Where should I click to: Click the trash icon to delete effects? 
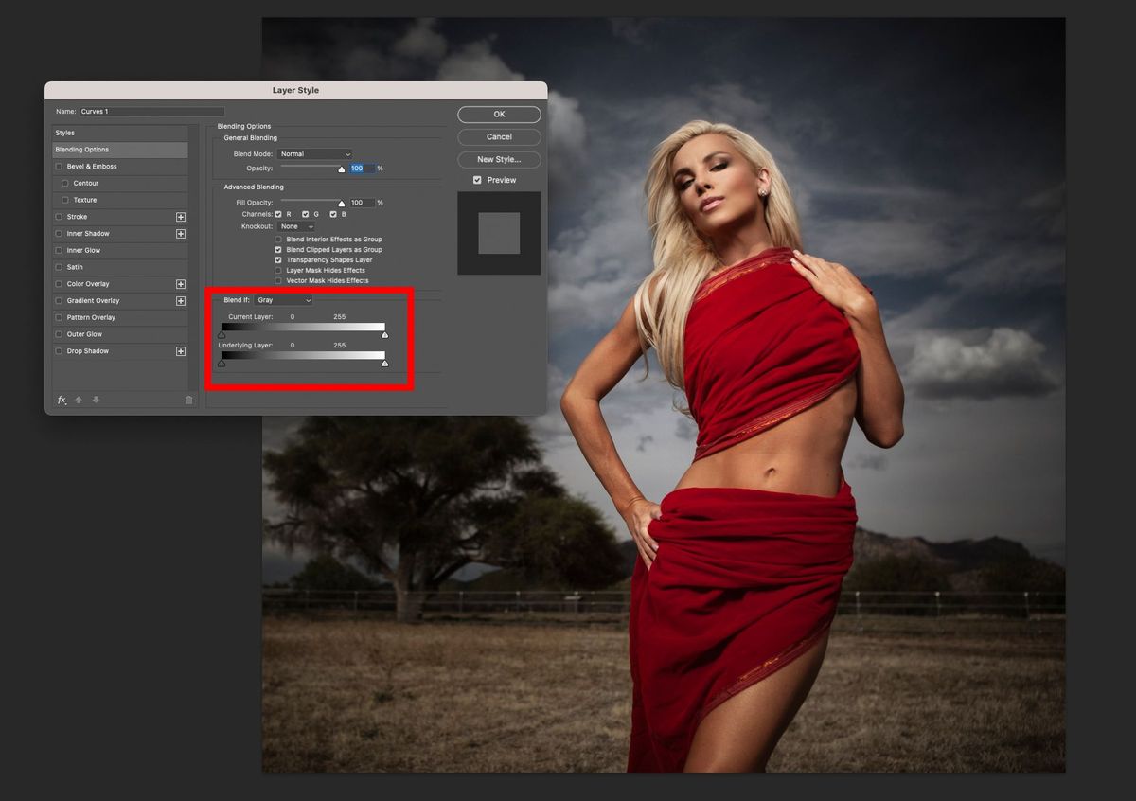tap(188, 399)
